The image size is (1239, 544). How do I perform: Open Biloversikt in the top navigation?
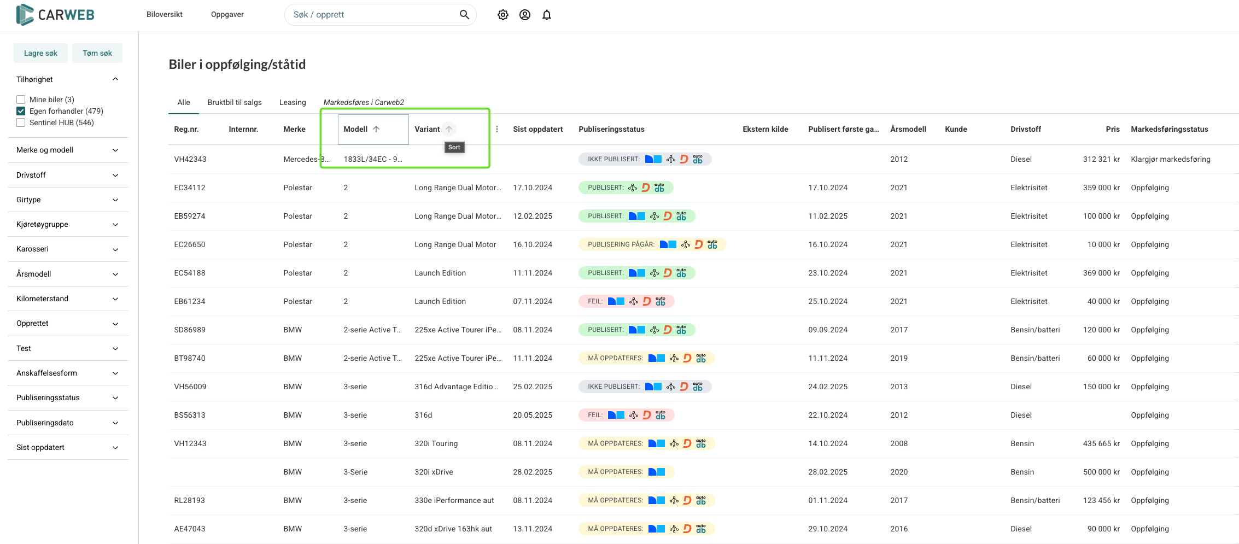coord(165,15)
